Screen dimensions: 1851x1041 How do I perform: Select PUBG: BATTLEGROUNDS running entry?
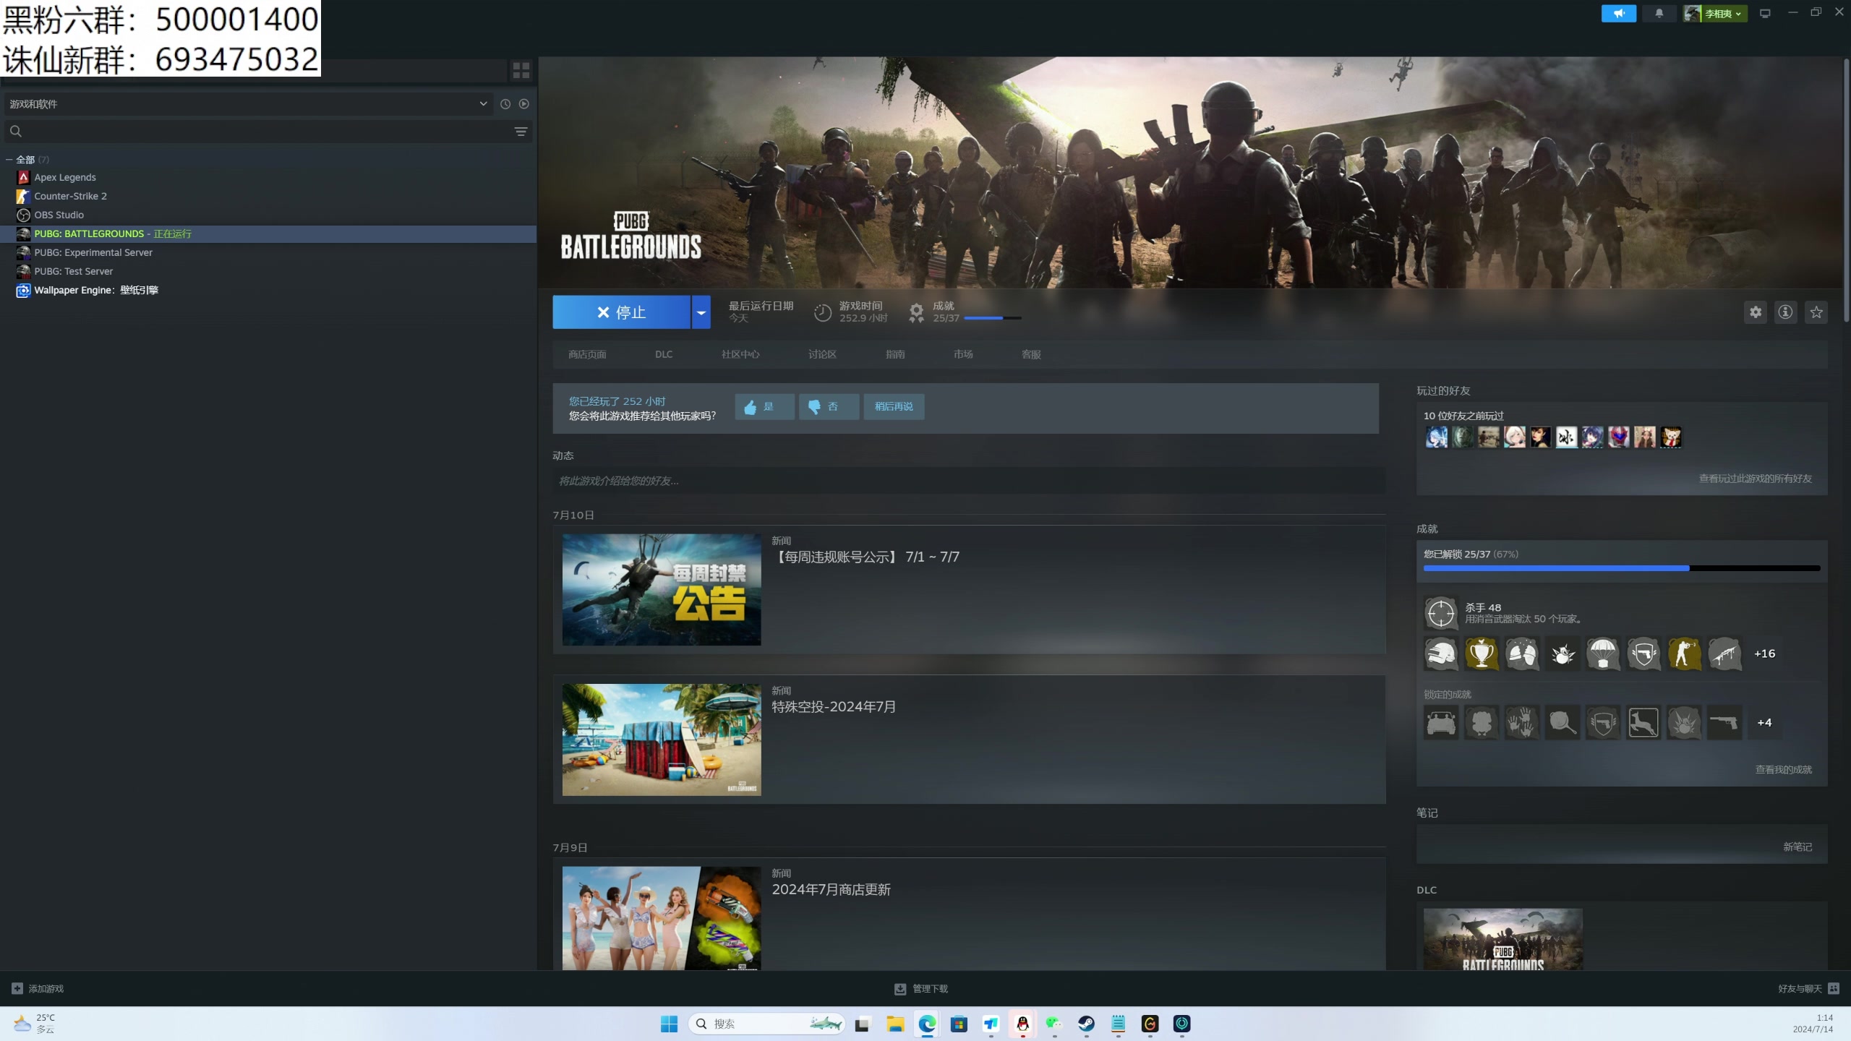pyautogui.click(x=268, y=234)
